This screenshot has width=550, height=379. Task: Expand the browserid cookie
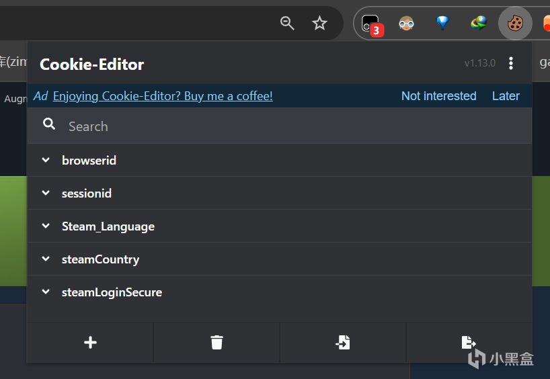[89, 161]
